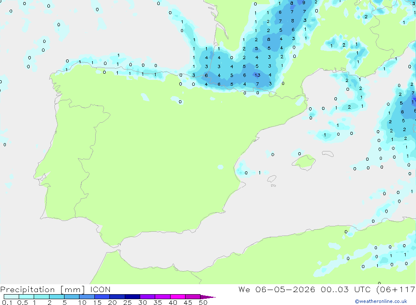Click the 30–35 mm violet legend box
Screen dimensions: 416x305
click(148, 297)
